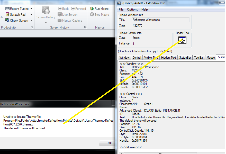Viewport: 226px width, 154px height.
Task: Open the Screen History group dialog launcher
Action: click(x=85, y=27)
